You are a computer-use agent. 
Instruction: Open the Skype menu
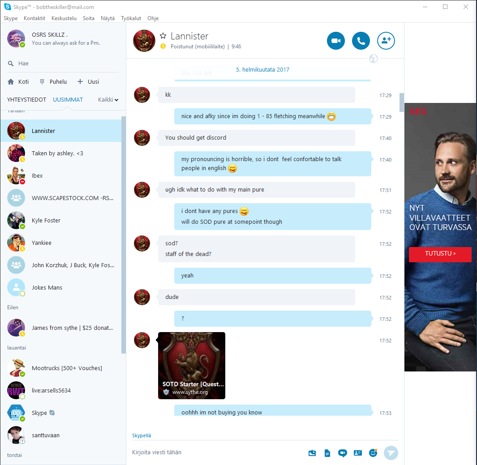[11, 18]
